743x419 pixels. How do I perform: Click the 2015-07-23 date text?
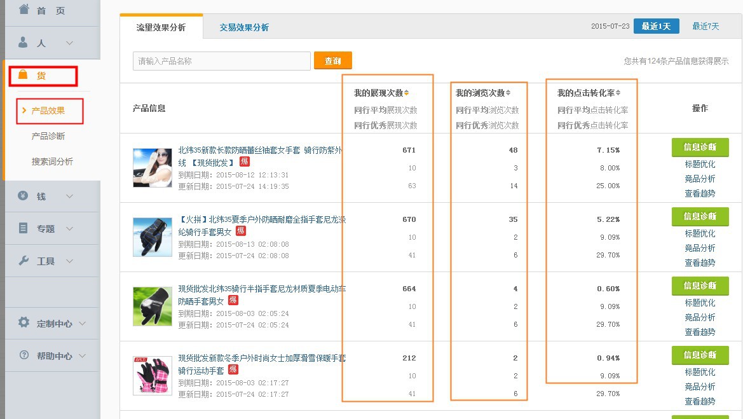(x=610, y=26)
